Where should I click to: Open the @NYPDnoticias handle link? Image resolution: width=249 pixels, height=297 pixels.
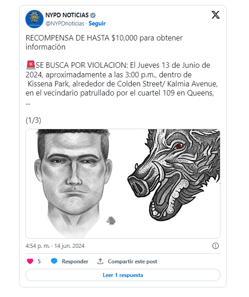(65, 23)
